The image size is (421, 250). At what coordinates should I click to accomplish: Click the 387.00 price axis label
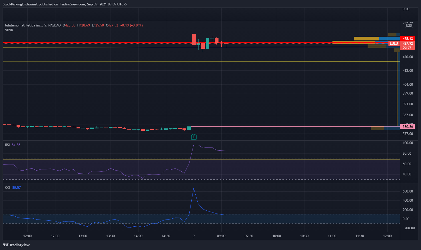click(408, 115)
